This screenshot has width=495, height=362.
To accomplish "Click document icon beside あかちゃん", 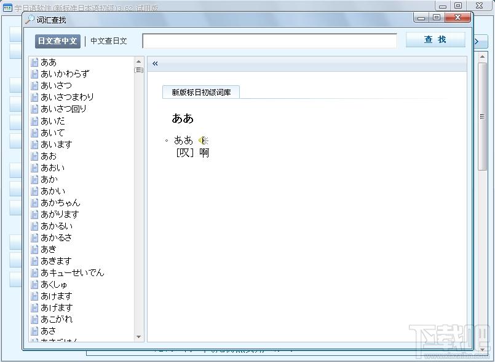I will (x=34, y=202).
